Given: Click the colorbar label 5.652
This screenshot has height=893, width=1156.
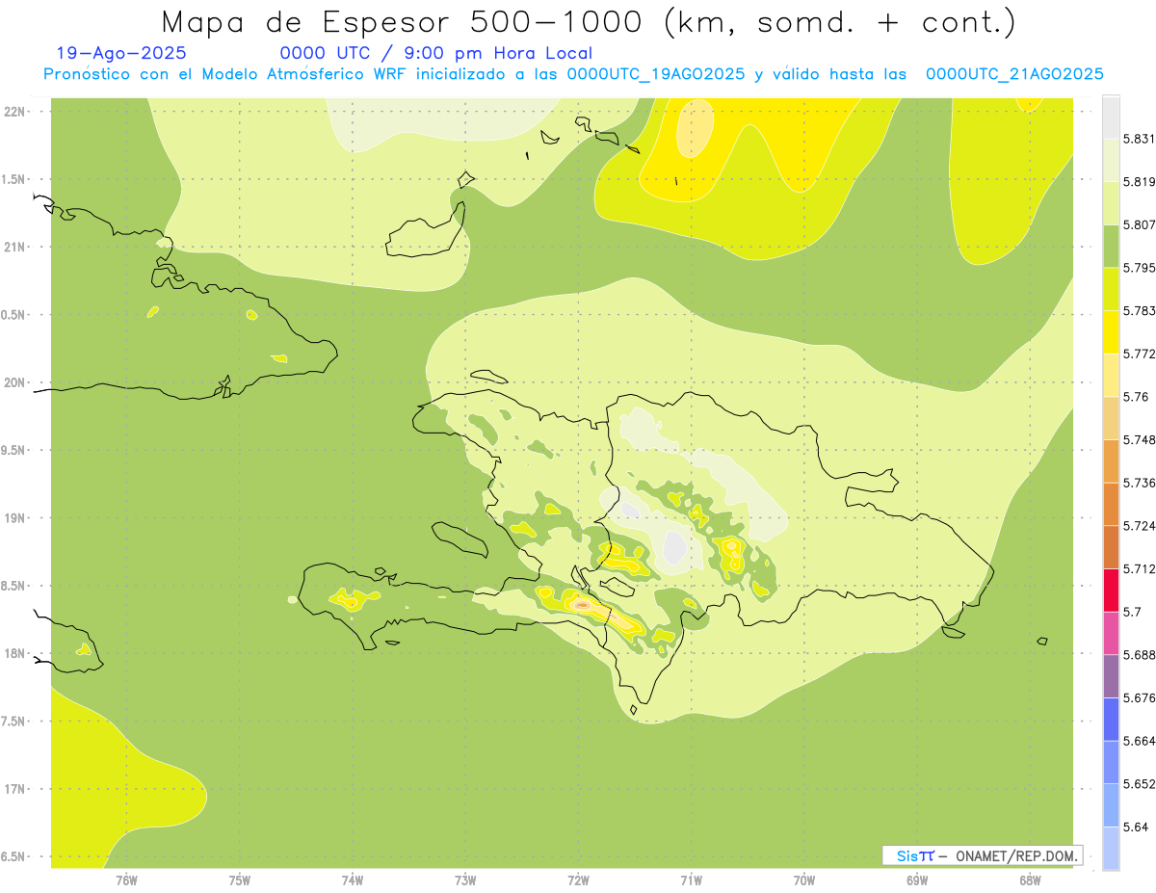Looking at the screenshot, I should pos(1140,784).
